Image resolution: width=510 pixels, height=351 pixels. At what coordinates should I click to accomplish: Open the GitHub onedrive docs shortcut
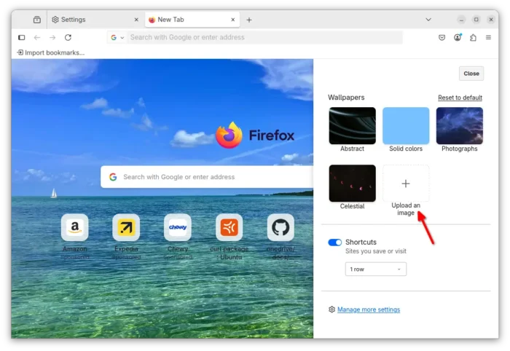point(280,227)
